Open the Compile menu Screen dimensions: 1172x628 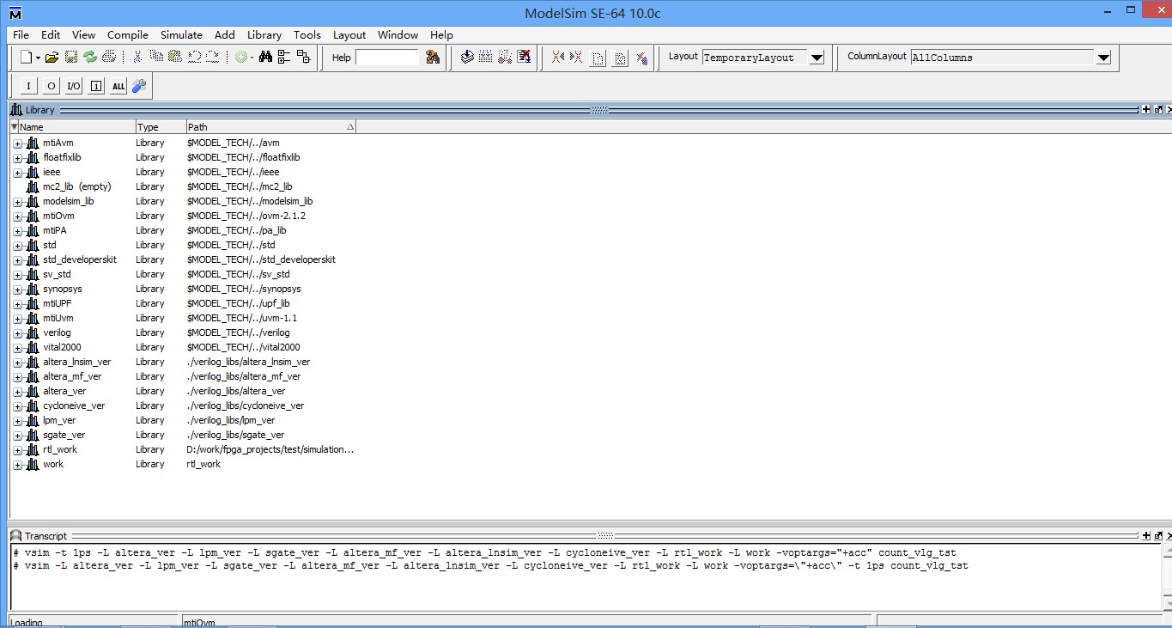click(128, 34)
